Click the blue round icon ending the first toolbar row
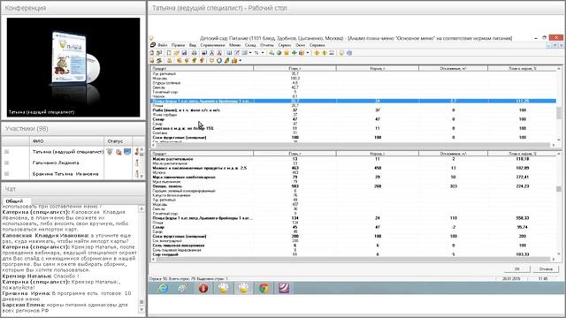Screen dimensions: 566x318 tap(349, 53)
